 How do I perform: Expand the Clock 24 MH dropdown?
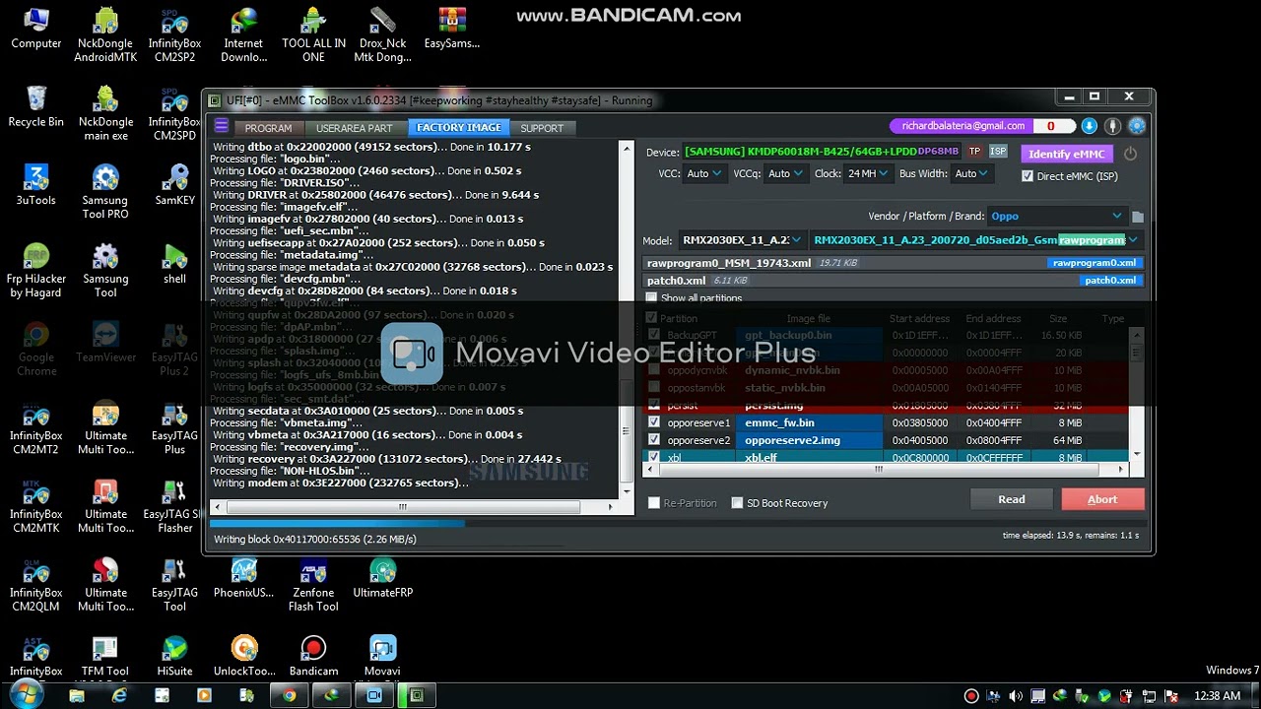pyautogui.click(x=868, y=173)
